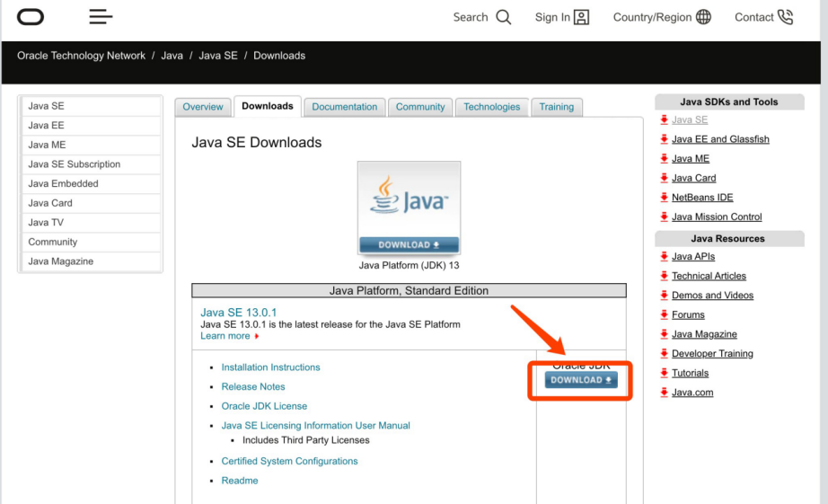Viewport: 828px width, 504px height.
Task: Select Java SE in left sidebar
Action: [x=91, y=106]
